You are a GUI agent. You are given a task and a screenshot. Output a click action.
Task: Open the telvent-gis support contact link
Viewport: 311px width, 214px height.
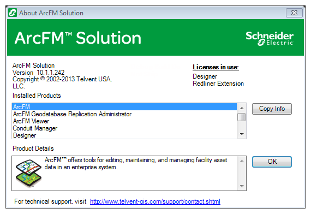click(155, 201)
